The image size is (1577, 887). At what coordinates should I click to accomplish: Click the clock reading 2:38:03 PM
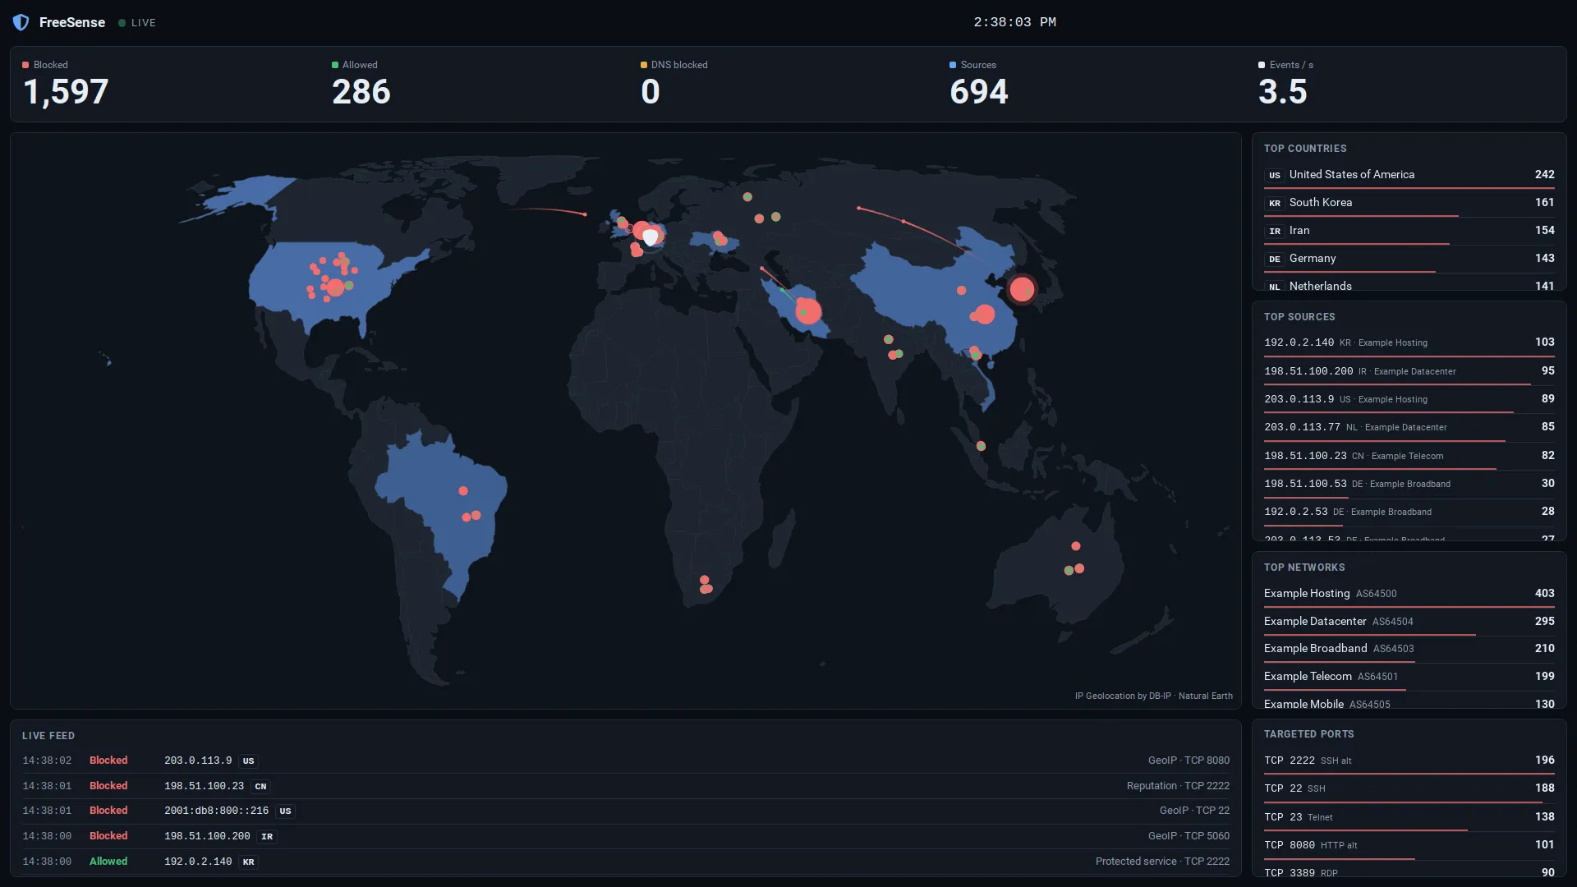click(1015, 22)
